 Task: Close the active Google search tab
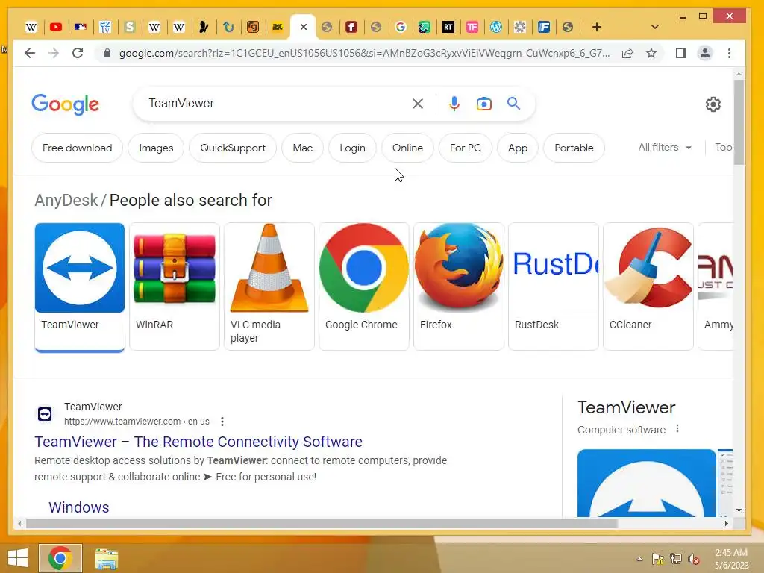point(304,27)
